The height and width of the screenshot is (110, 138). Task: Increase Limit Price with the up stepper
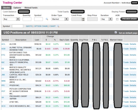(83, 18)
